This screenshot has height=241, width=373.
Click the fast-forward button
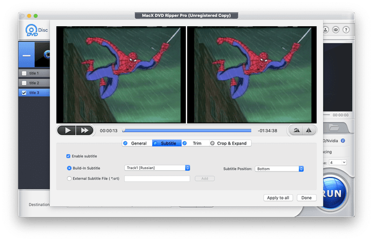tap(85, 130)
